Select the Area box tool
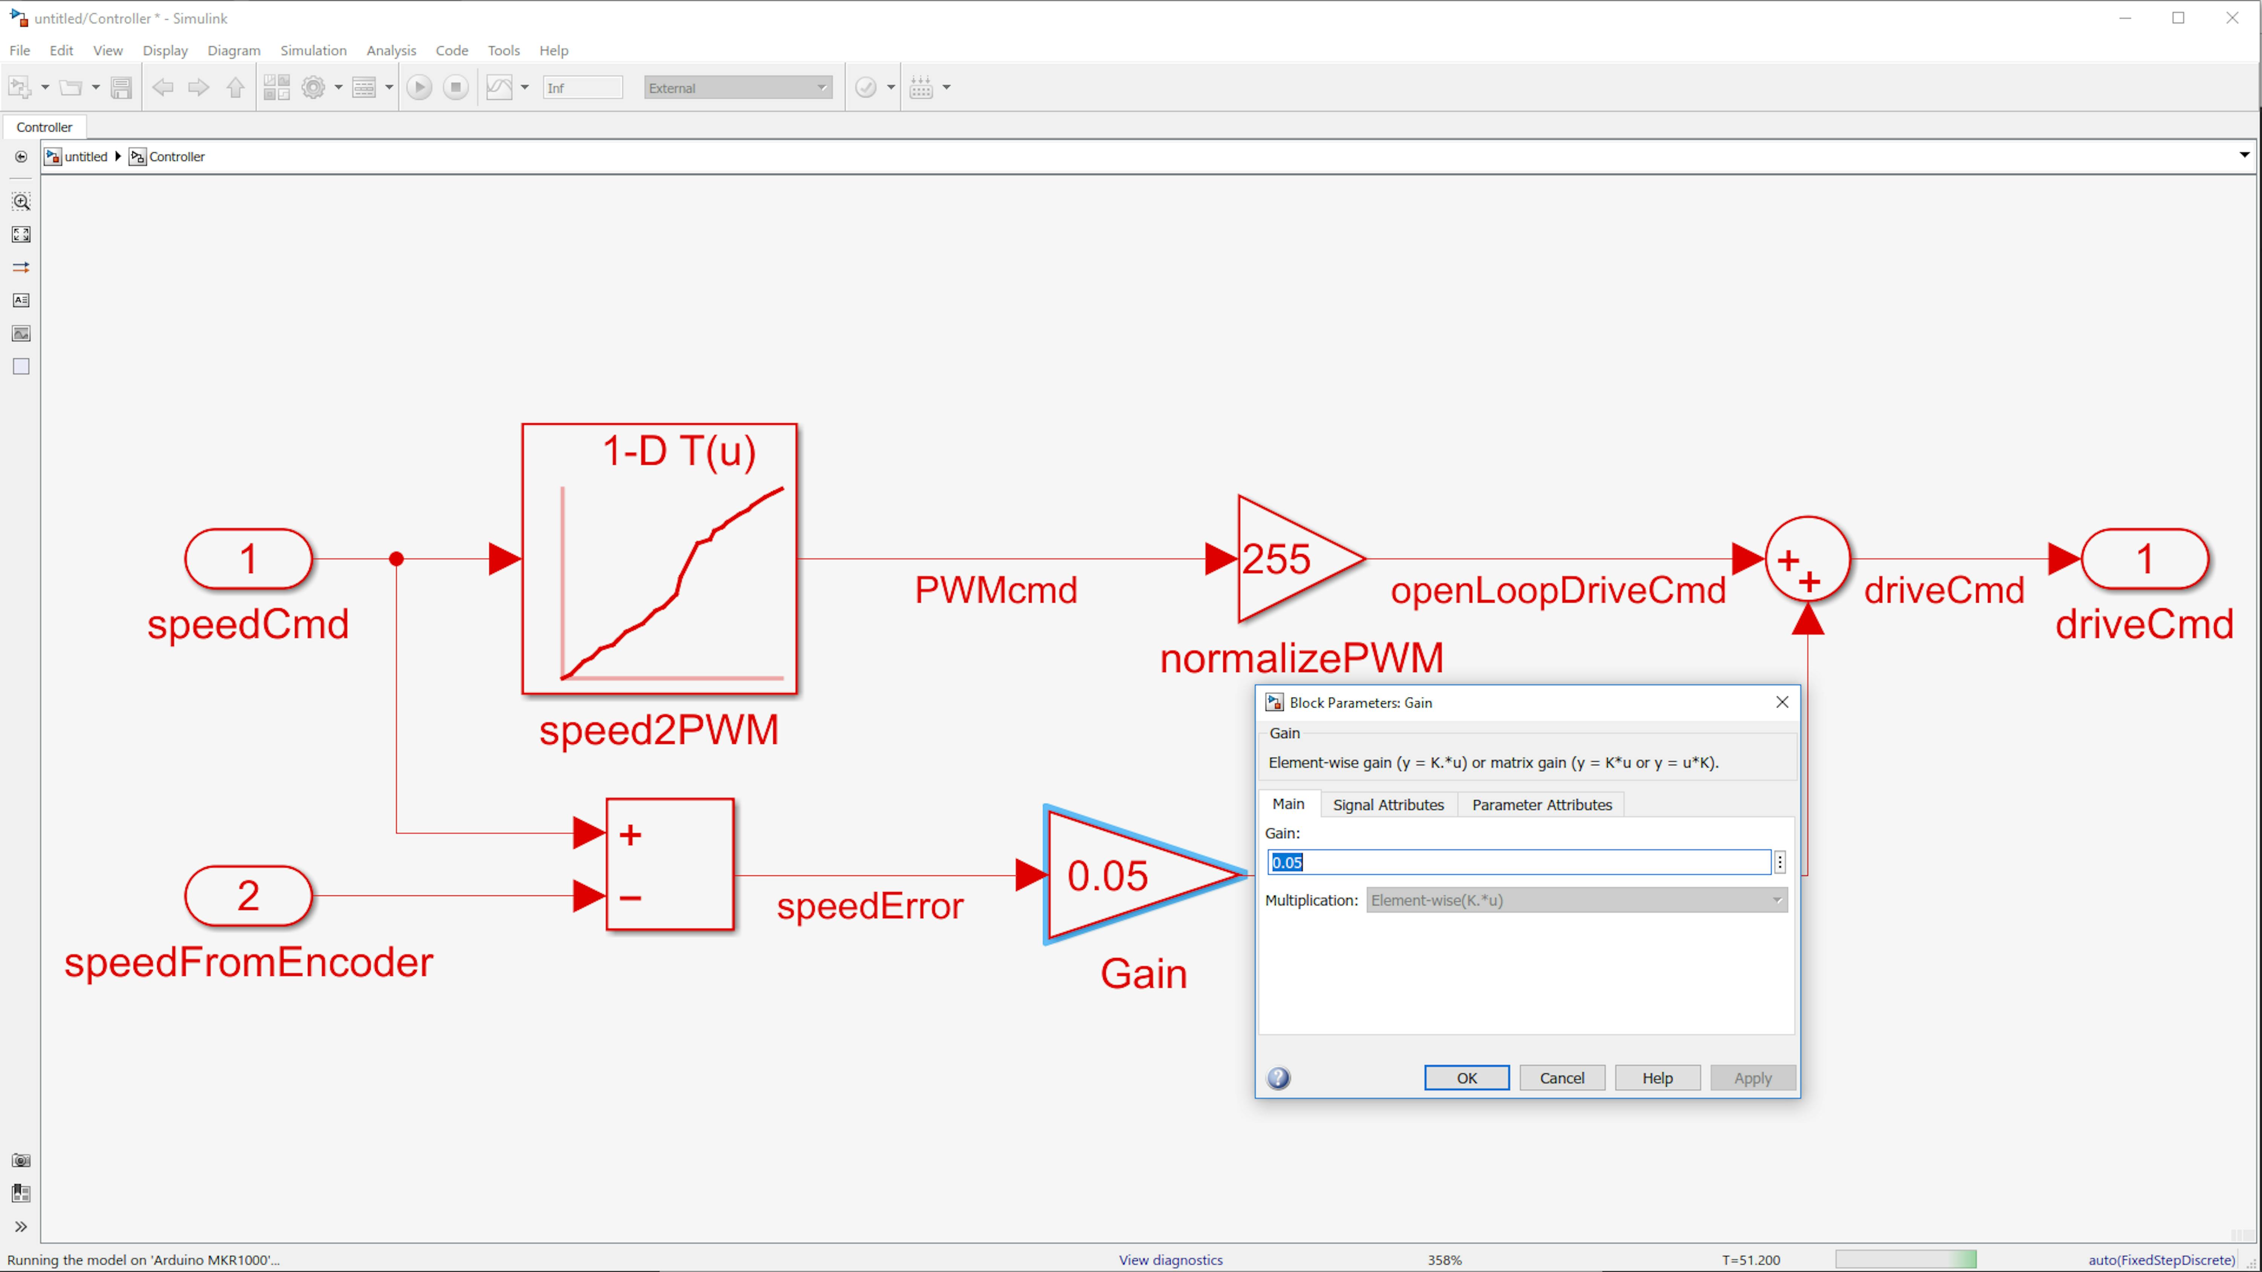The height and width of the screenshot is (1272, 2262). pos(21,367)
